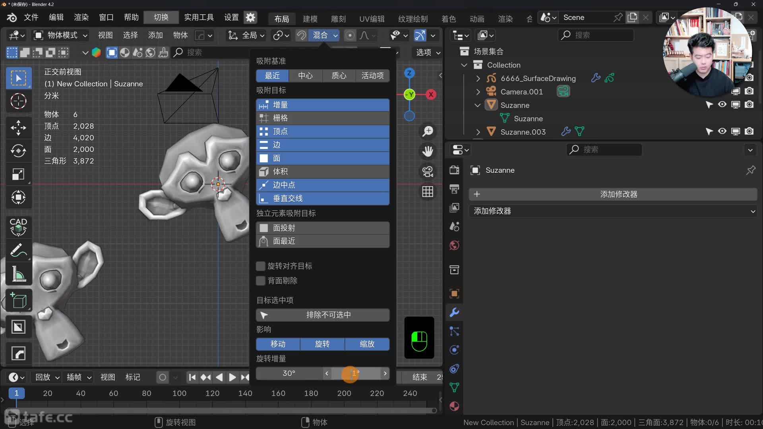Select the Annotate tool

tap(18, 250)
